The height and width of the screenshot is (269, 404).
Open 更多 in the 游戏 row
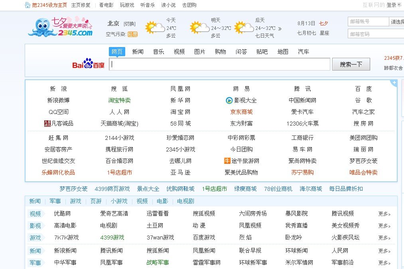(384, 238)
